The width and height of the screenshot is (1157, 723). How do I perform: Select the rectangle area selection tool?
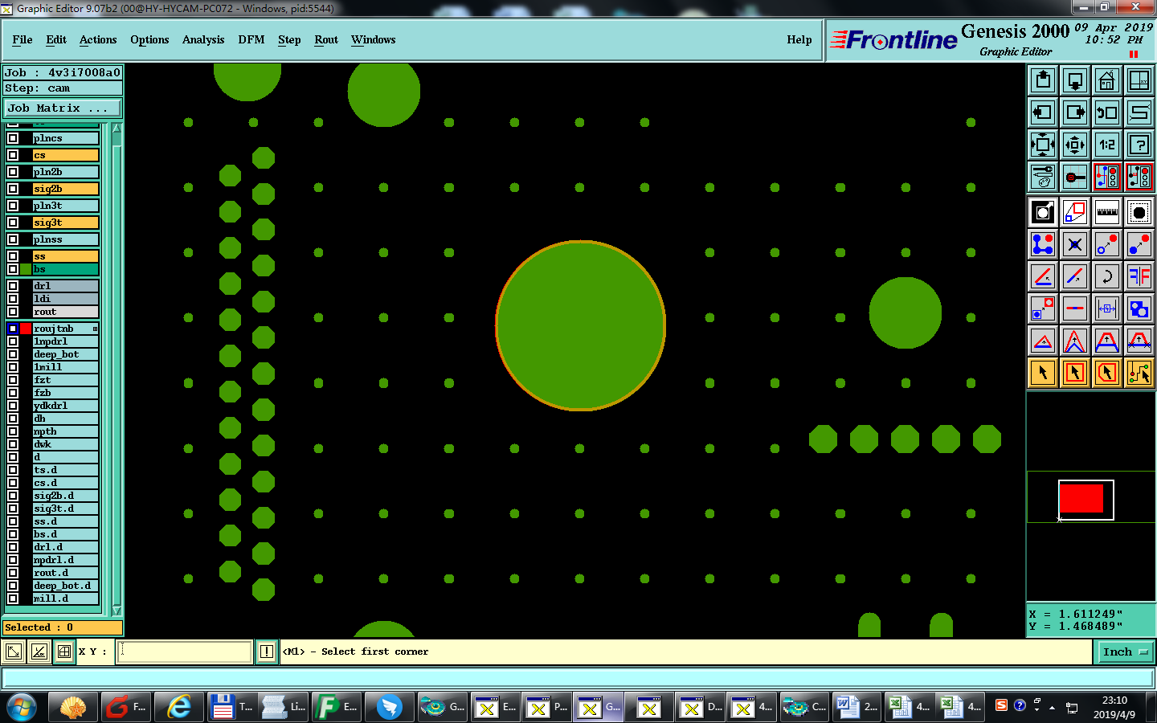click(1075, 373)
